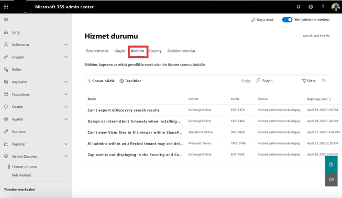Expand the Kullanıcılar menu chevron
342x198 pixels.
click(66, 45)
